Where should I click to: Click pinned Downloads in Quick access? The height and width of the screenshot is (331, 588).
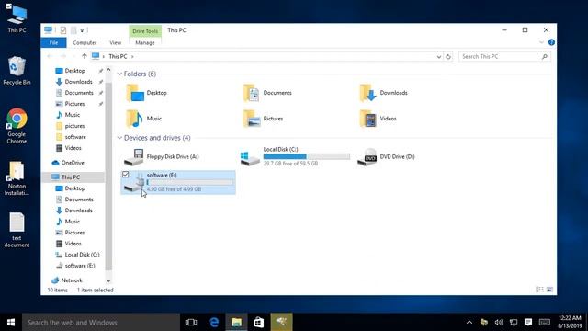[x=78, y=82]
